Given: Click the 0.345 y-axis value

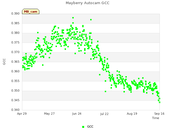Looking at the screenshot, I should click(x=15, y=100).
